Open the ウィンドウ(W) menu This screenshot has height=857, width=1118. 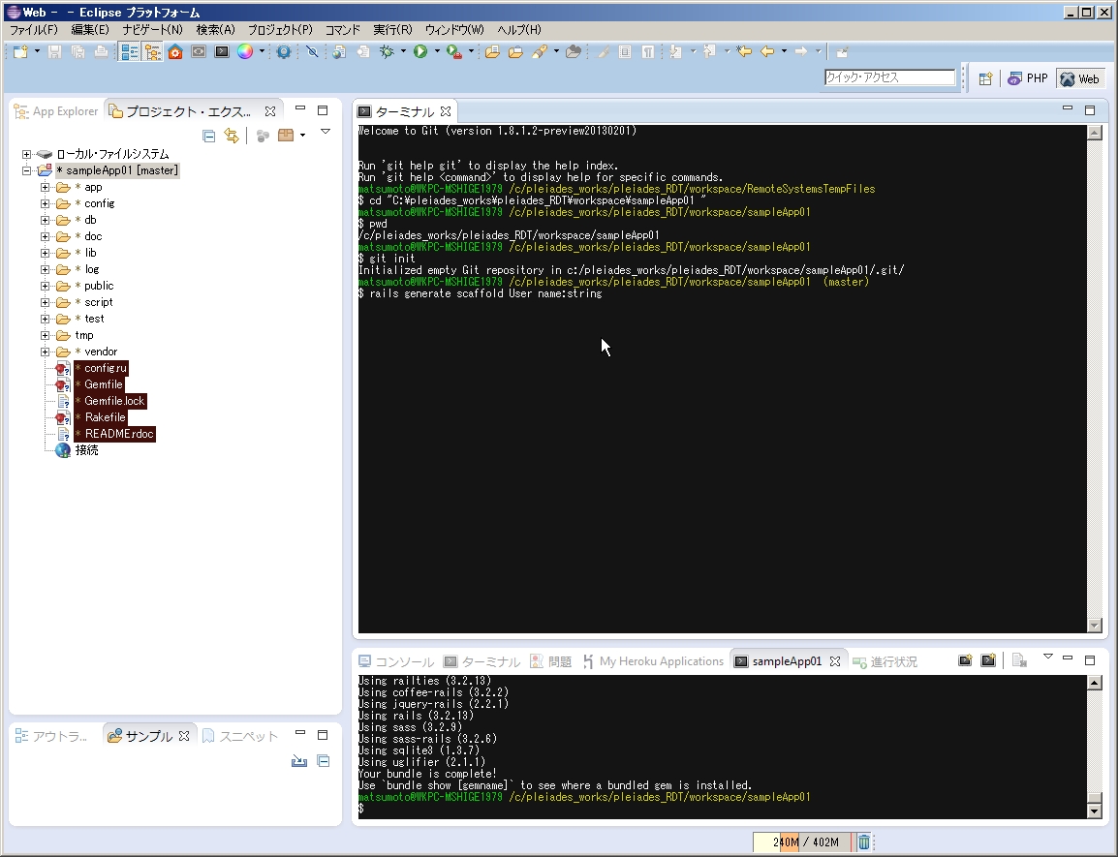454,29
